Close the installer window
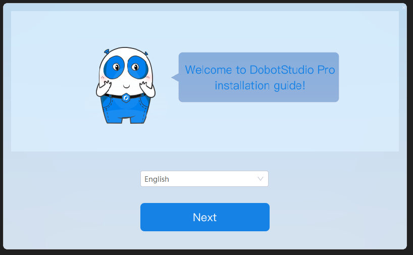This screenshot has height=255, width=413. [403, 8]
